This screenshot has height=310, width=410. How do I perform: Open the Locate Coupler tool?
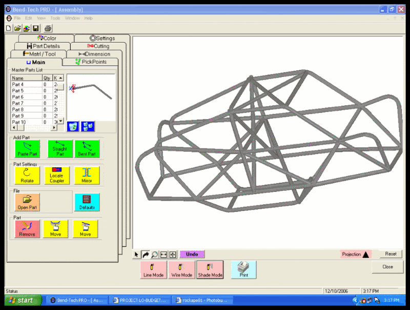point(57,176)
